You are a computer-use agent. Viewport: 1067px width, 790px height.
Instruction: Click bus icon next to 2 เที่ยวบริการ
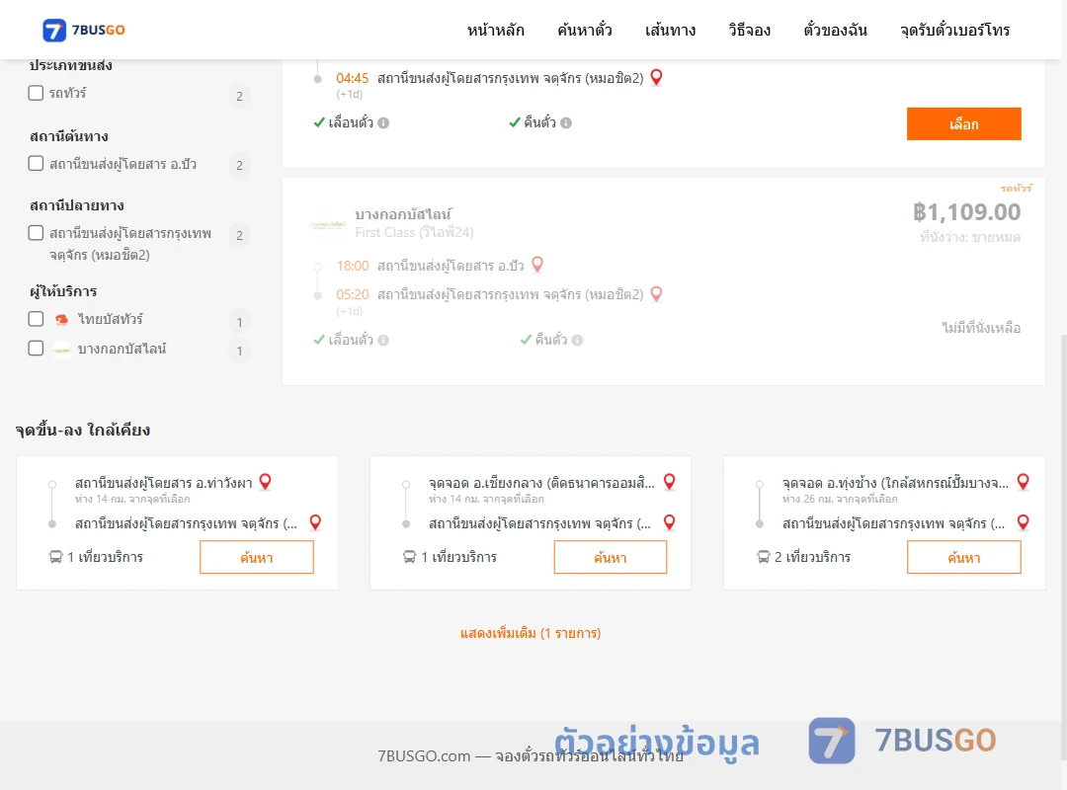[x=764, y=557]
